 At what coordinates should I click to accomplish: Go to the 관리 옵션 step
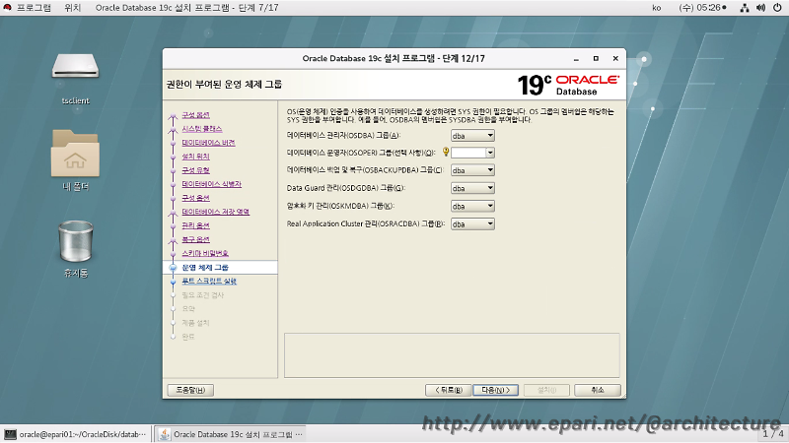[x=195, y=225]
